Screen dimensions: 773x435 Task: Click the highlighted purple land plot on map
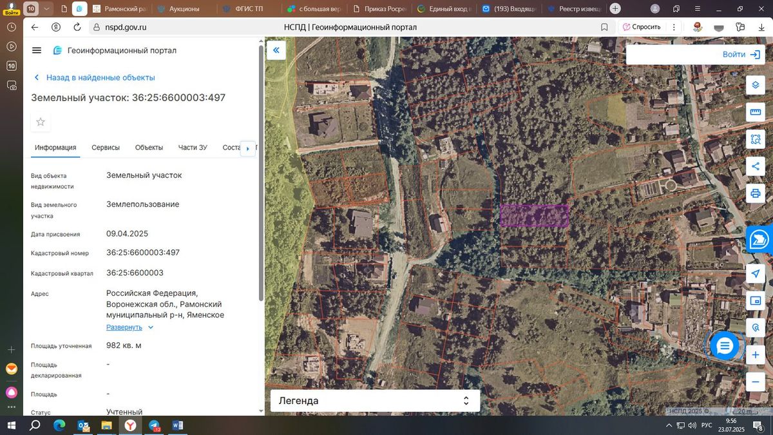pyautogui.click(x=535, y=216)
